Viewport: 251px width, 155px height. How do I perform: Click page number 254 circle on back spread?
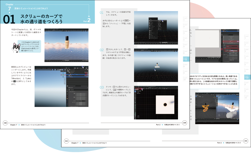(66, 141)
